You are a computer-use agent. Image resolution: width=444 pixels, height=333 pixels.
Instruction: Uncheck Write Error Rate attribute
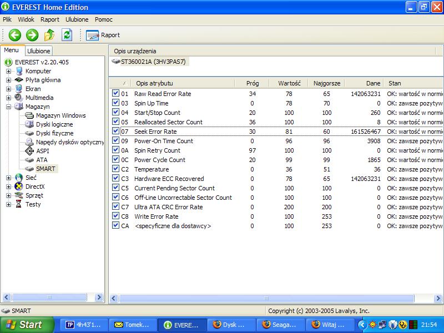[x=115, y=216]
